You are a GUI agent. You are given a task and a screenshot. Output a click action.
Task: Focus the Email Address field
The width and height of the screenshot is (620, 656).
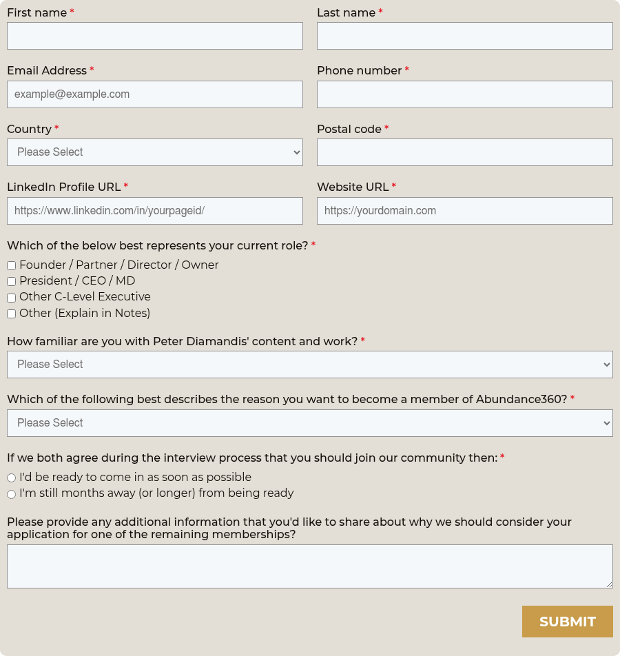(x=154, y=94)
